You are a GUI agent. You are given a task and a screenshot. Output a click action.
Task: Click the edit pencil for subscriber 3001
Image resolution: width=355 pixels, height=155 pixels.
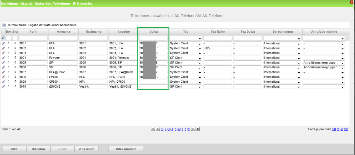(x=3, y=44)
